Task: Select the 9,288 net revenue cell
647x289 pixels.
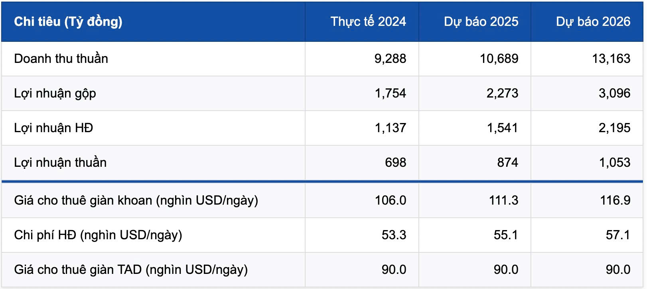Action: point(390,59)
